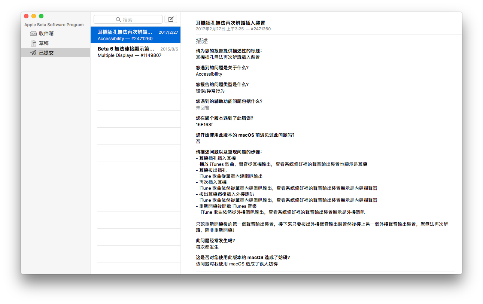Click the paper plane submitted icon

tap(33, 53)
